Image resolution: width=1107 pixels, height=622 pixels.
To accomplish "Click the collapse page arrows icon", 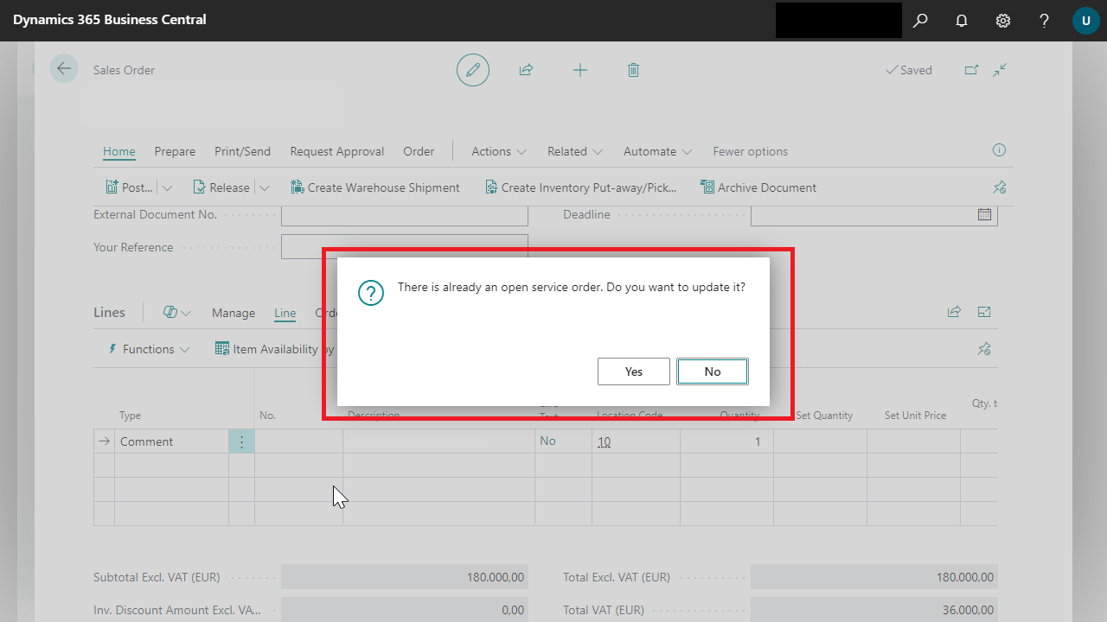I will (x=1001, y=70).
